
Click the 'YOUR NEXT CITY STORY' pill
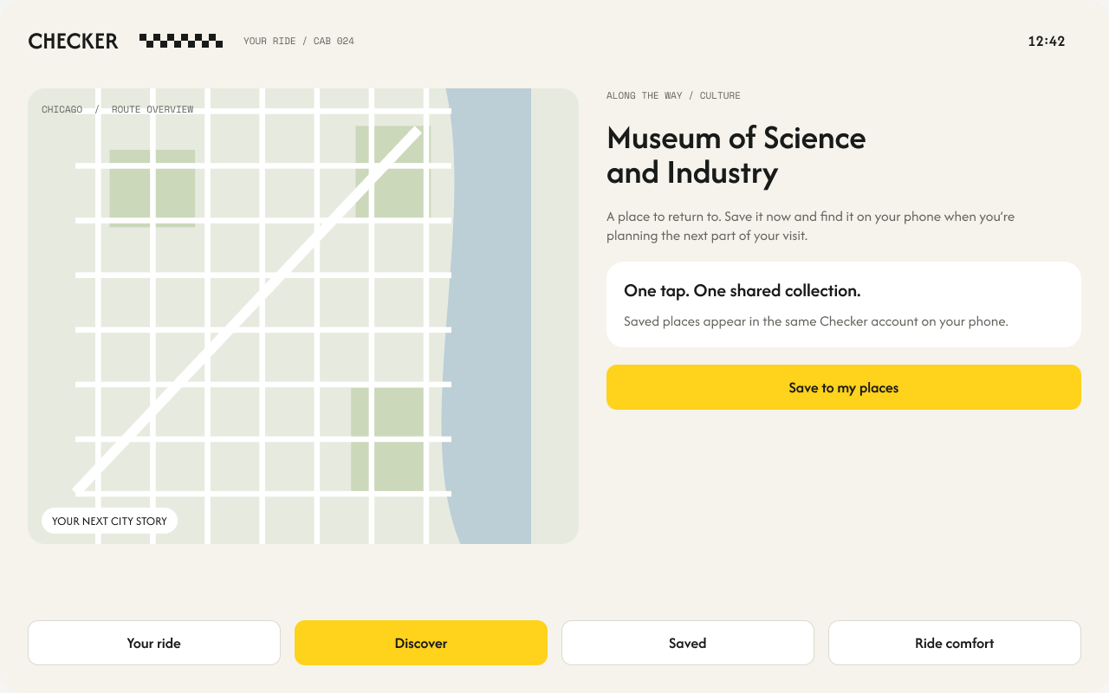(x=109, y=521)
